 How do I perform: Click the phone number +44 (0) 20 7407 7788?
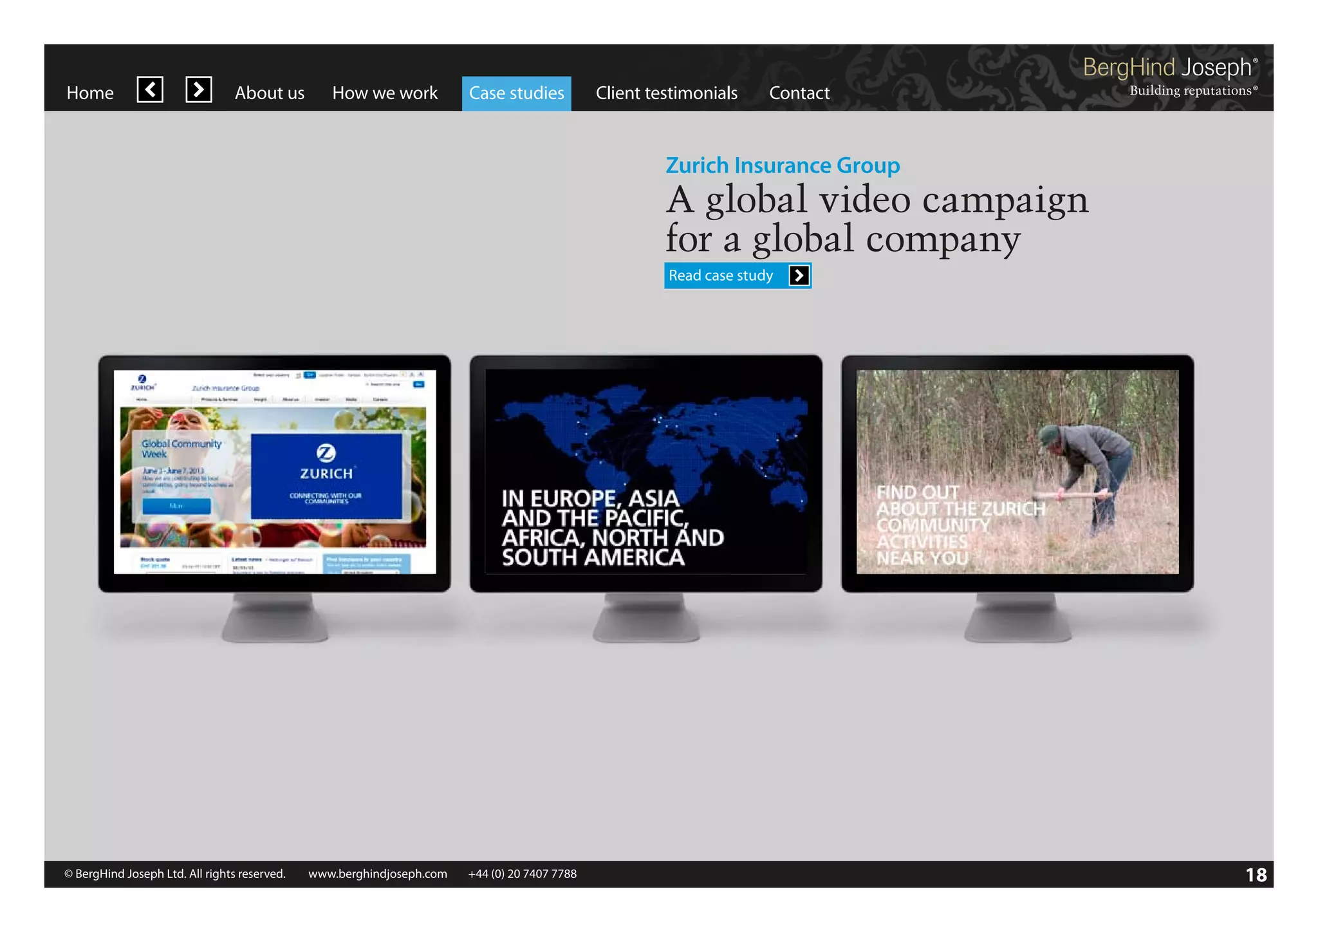pyautogui.click(x=523, y=874)
